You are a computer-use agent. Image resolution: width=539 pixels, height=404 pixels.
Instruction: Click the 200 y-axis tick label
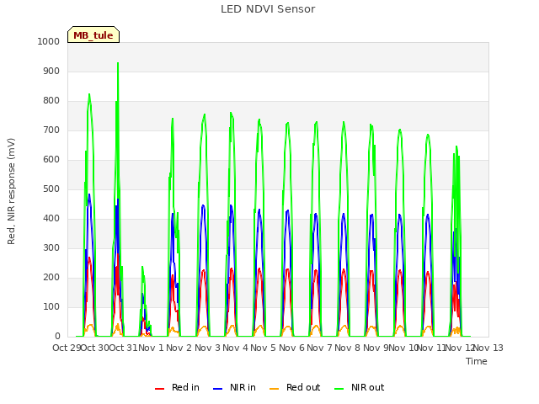[51, 277]
